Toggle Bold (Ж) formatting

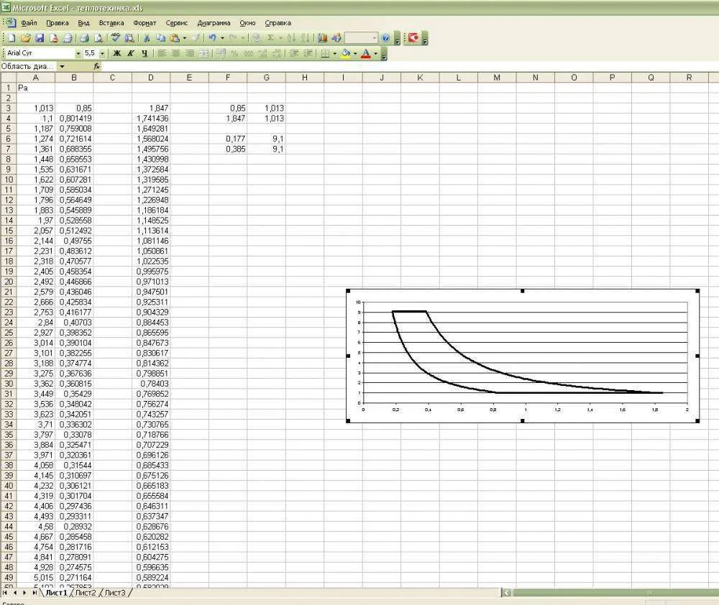click(117, 53)
